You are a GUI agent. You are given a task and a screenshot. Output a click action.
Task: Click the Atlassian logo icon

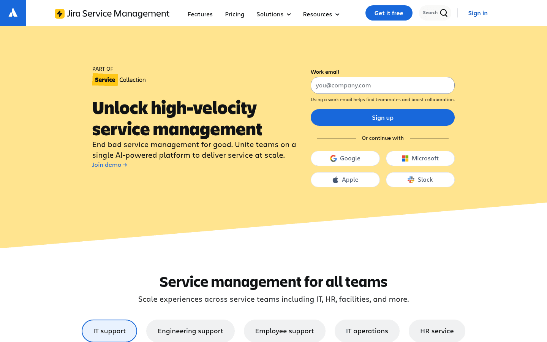(13, 13)
